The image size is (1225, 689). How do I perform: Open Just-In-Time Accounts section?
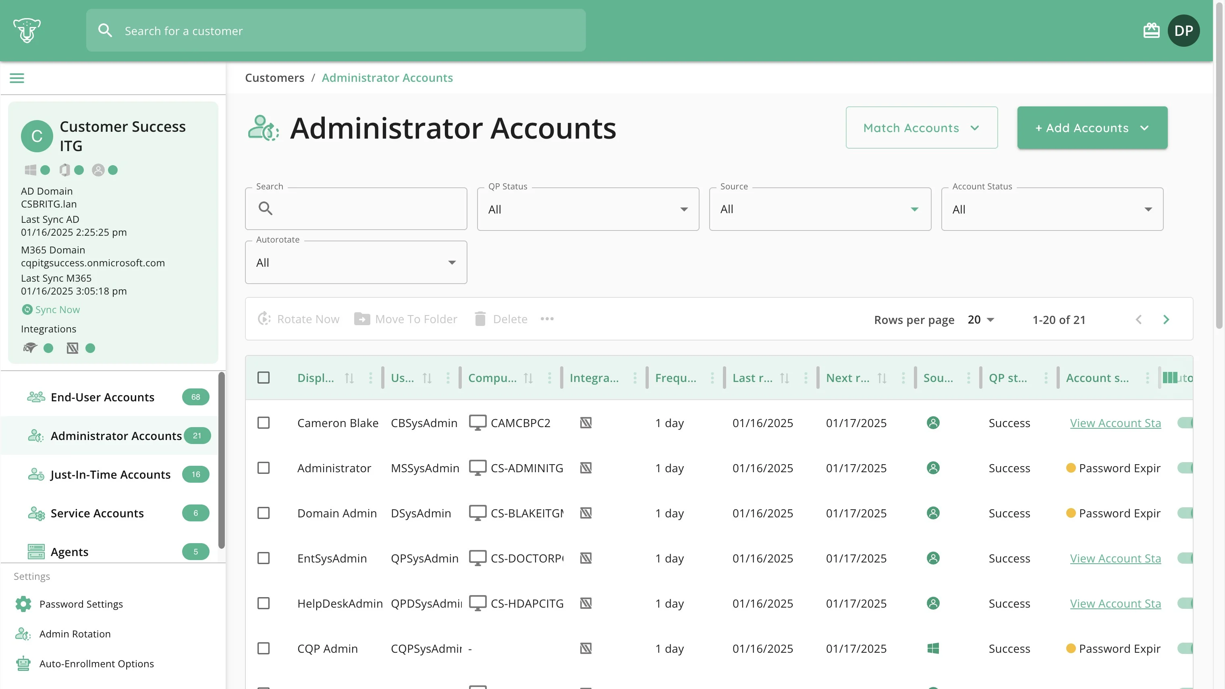tap(113, 474)
